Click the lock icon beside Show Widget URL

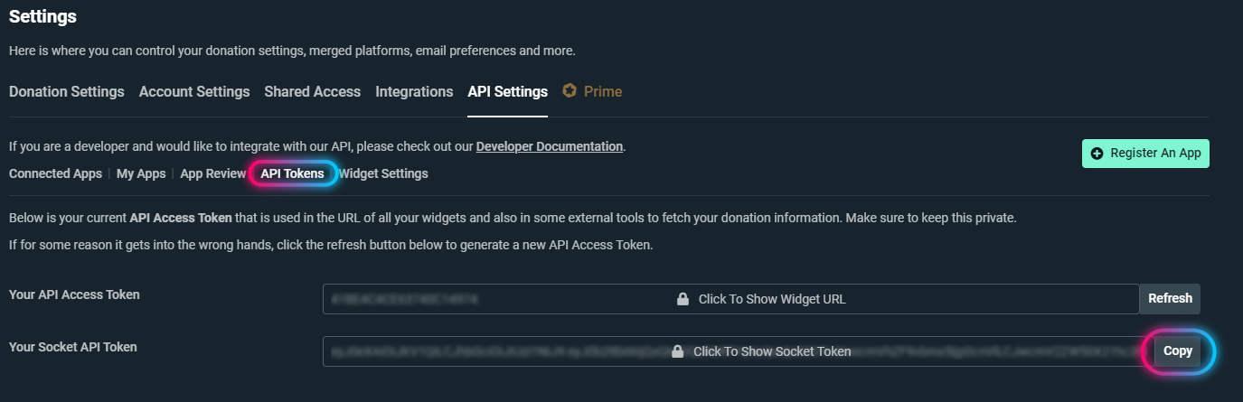[x=683, y=299]
